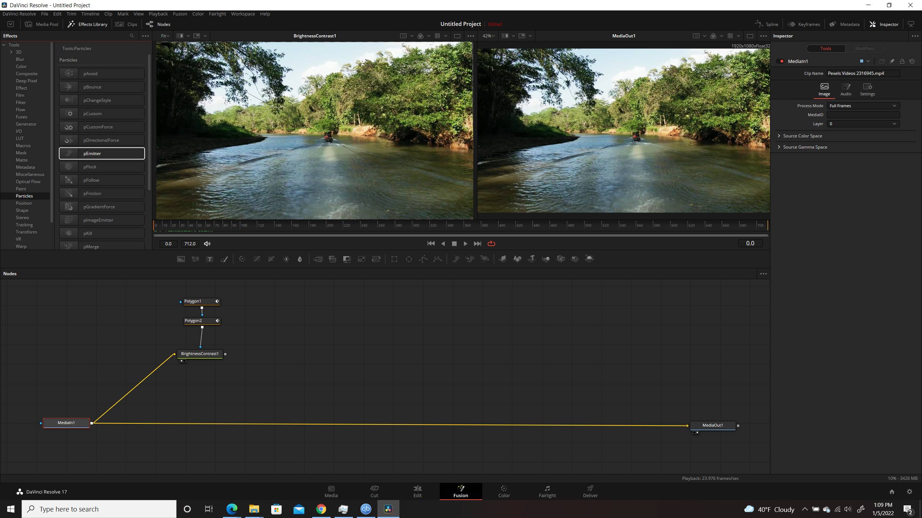Viewport: 922px width, 518px height.
Task: Select the Tracking category in Tools list
Action: [x=24, y=225]
